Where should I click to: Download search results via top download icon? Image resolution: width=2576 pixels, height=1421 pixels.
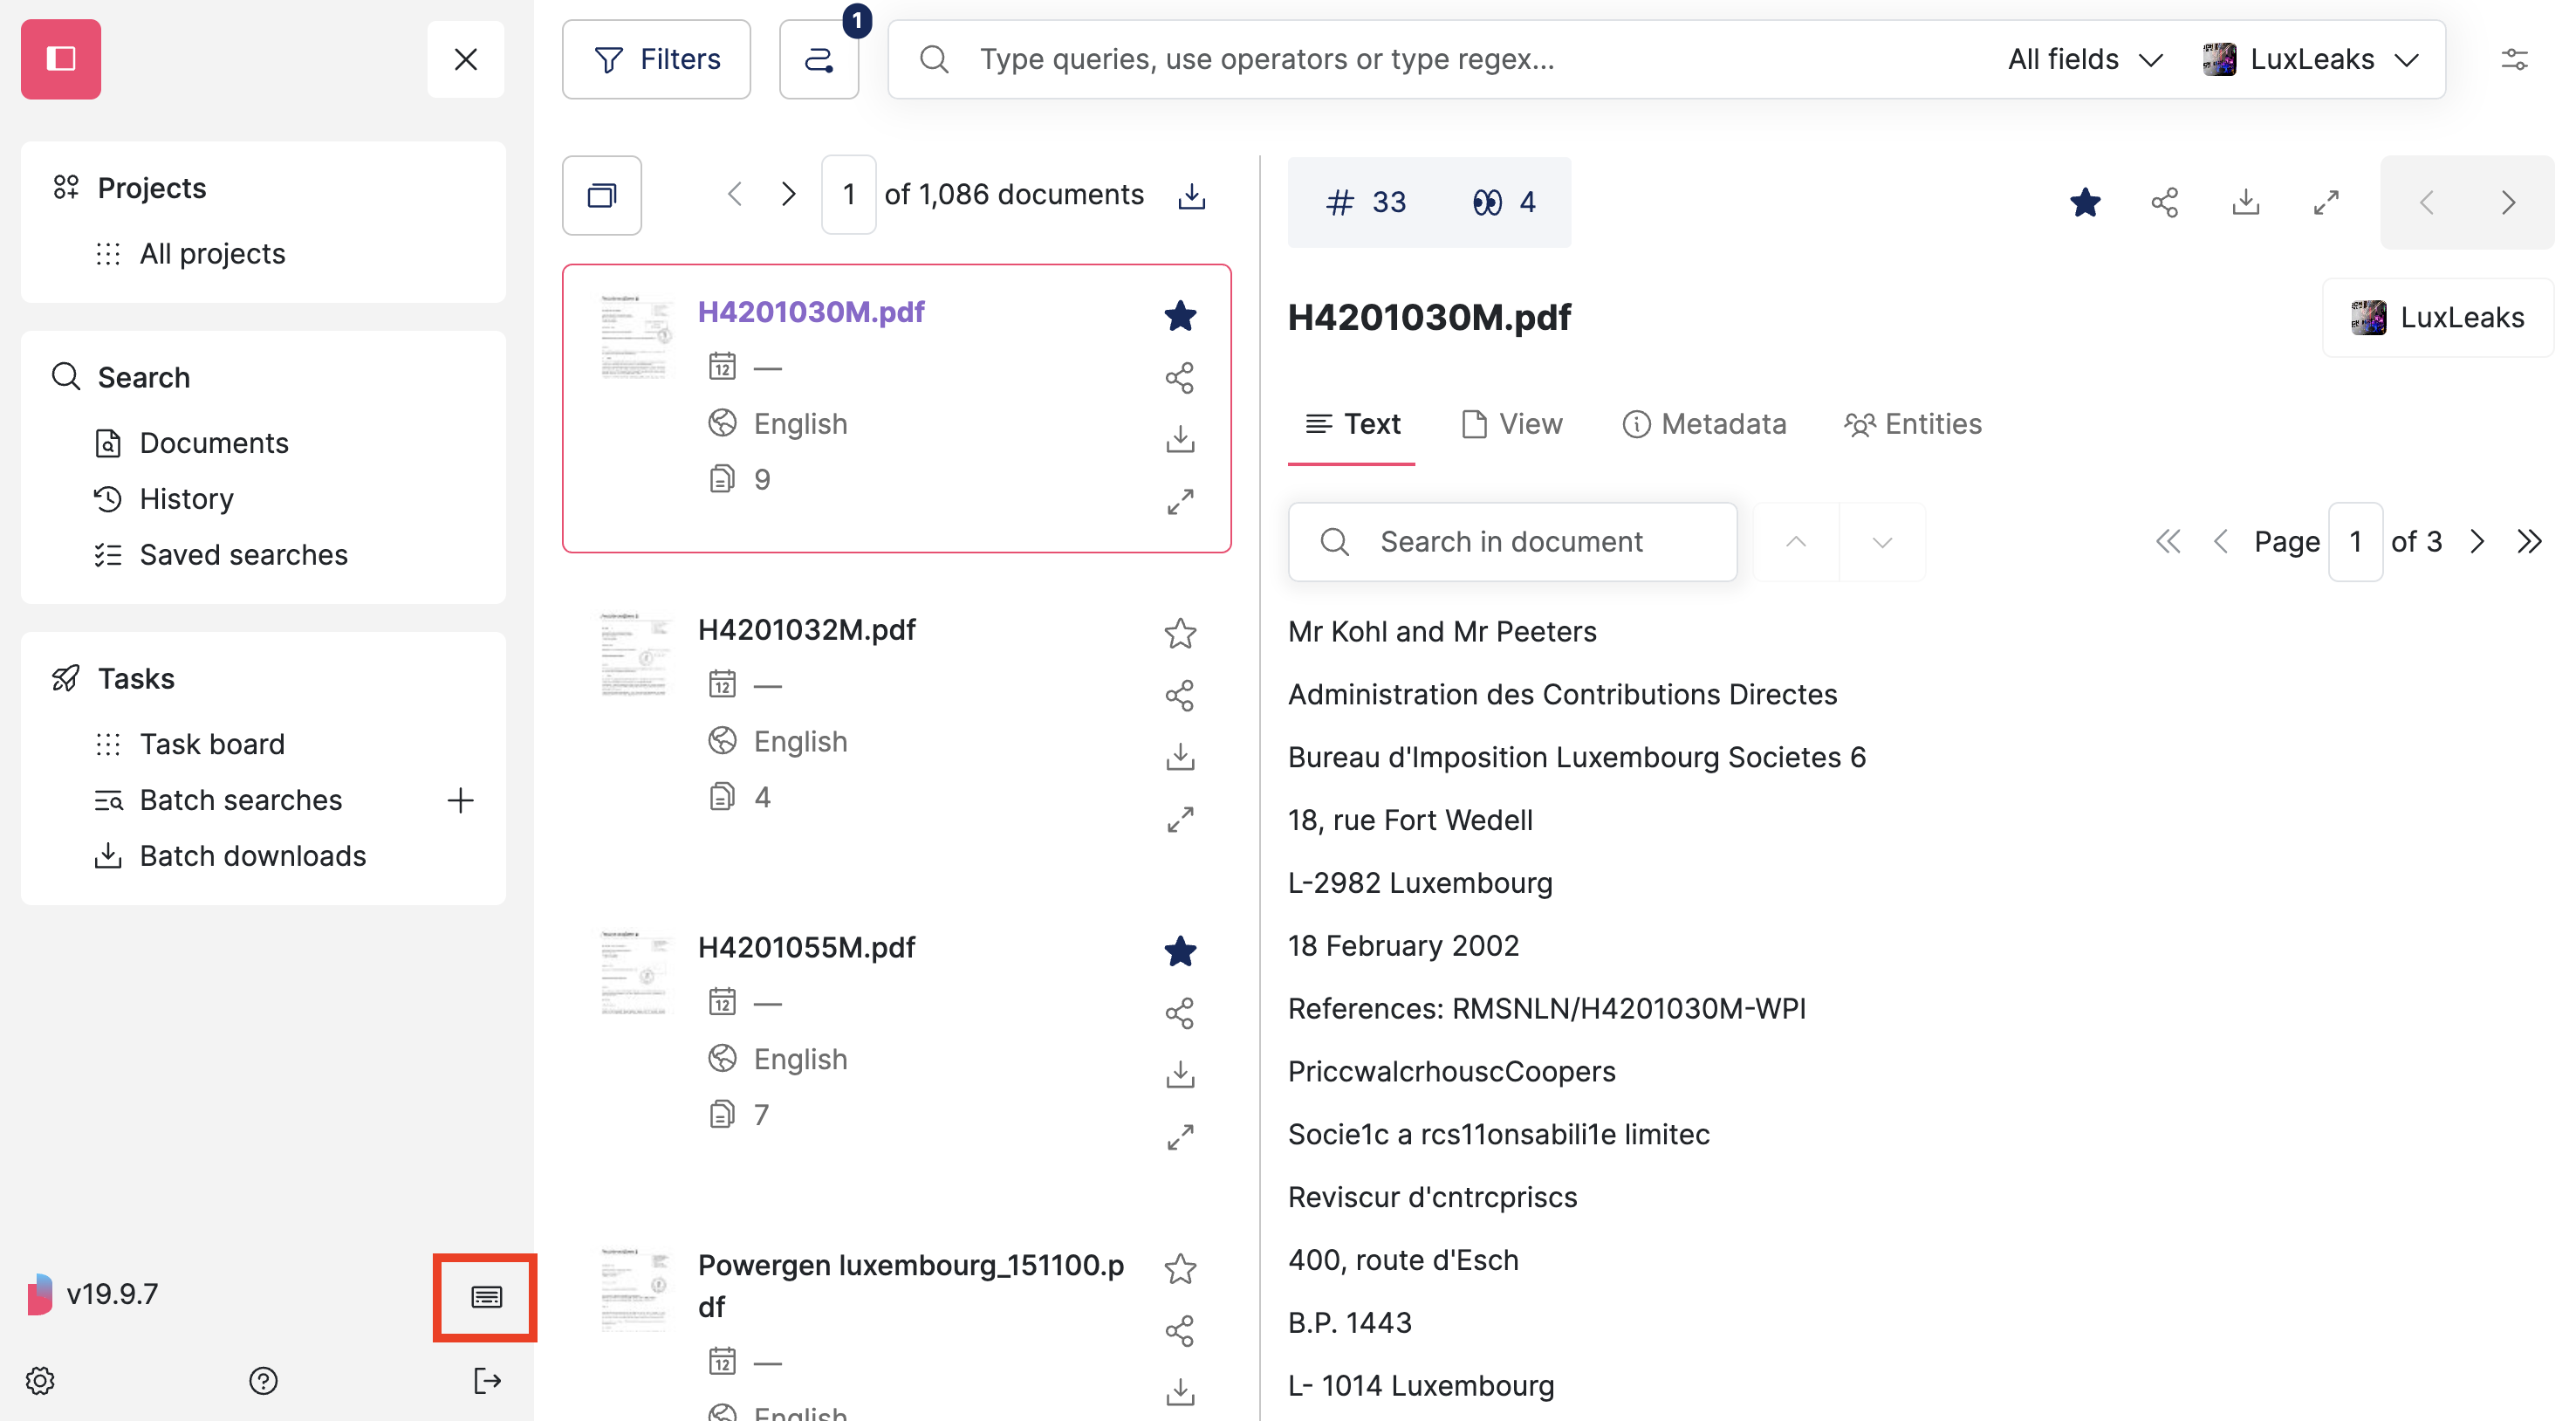(1190, 194)
